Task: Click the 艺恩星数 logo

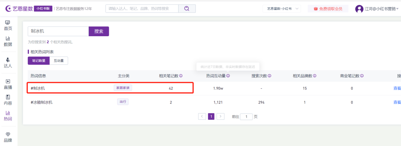Action: 19,9
